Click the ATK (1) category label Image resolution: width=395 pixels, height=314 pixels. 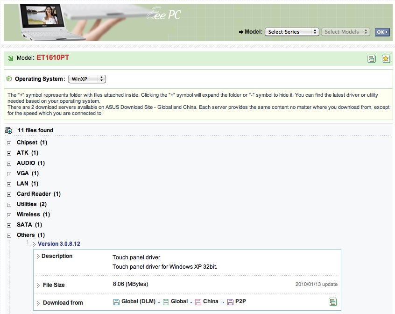28,153
